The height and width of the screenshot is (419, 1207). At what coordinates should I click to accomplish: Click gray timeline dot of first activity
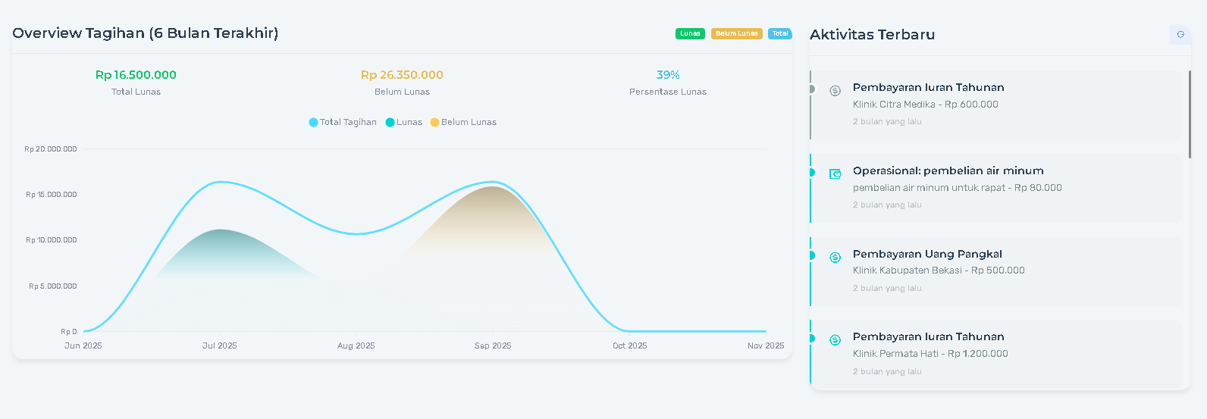coord(811,89)
